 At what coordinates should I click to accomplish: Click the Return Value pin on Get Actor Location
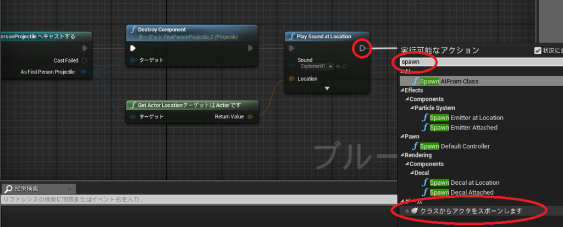(250, 117)
